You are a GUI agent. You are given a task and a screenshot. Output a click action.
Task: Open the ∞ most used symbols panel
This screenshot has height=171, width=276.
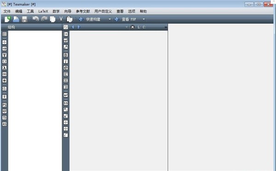[5, 74]
